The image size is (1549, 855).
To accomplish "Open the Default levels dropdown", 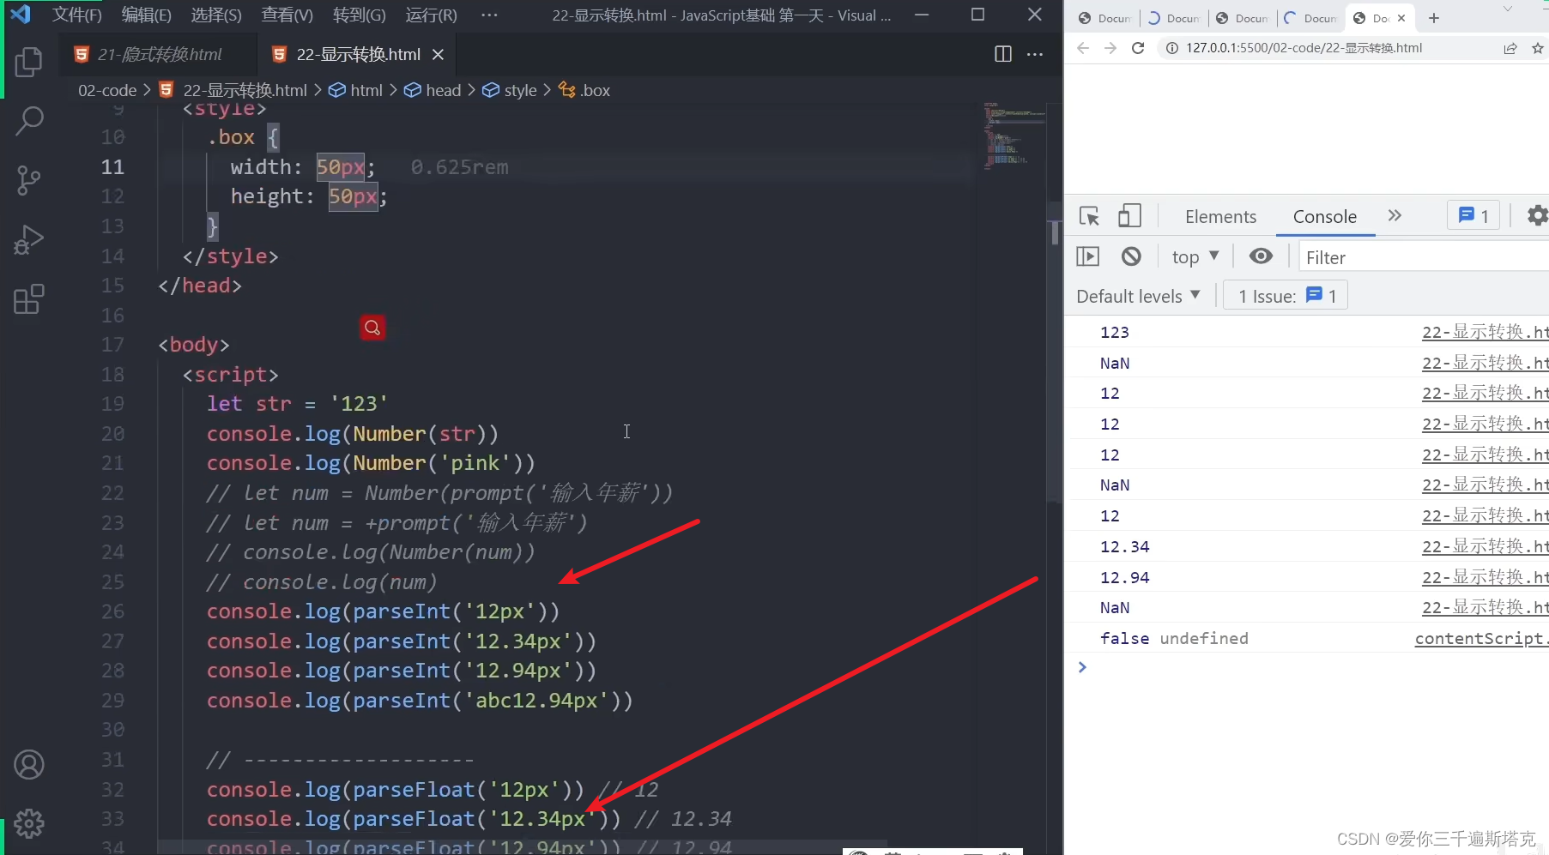I will pyautogui.click(x=1137, y=295).
